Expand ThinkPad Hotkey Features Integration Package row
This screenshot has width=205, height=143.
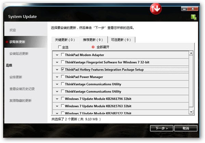57,70
